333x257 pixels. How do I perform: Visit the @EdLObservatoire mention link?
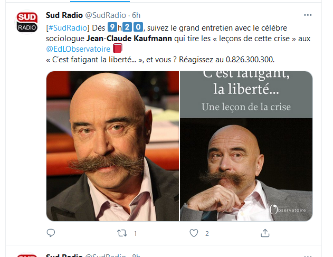(x=78, y=49)
